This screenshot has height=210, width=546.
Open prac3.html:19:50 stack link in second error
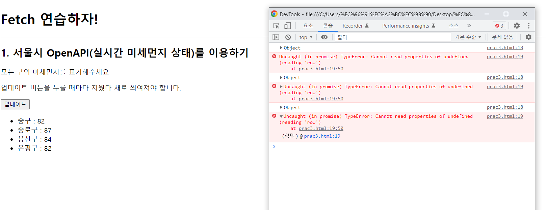click(321, 99)
